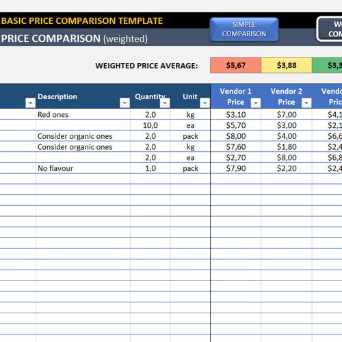The height and width of the screenshot is (342, 342).
Task: Open the Description column filter dropdown
Action: [124, 103]
